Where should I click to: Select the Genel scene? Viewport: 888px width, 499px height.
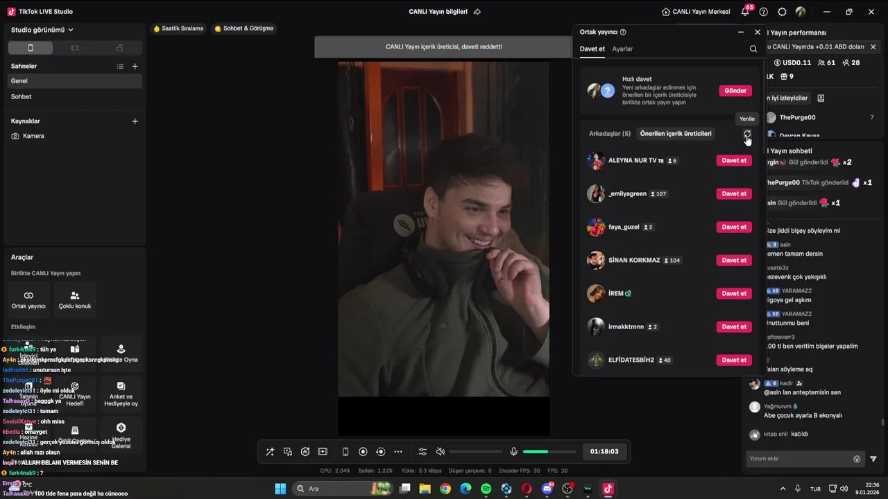click(x=75, y=81)
